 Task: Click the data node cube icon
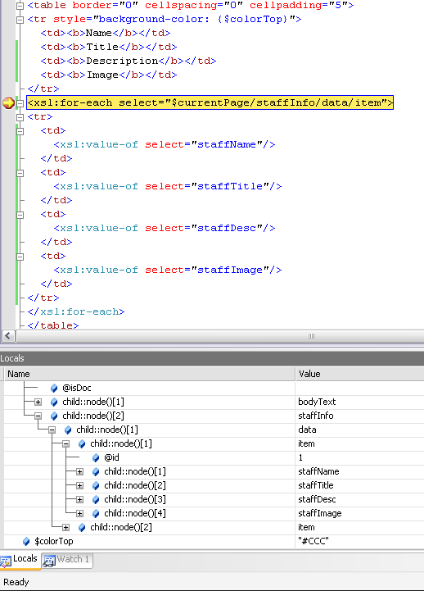point(68,430)
